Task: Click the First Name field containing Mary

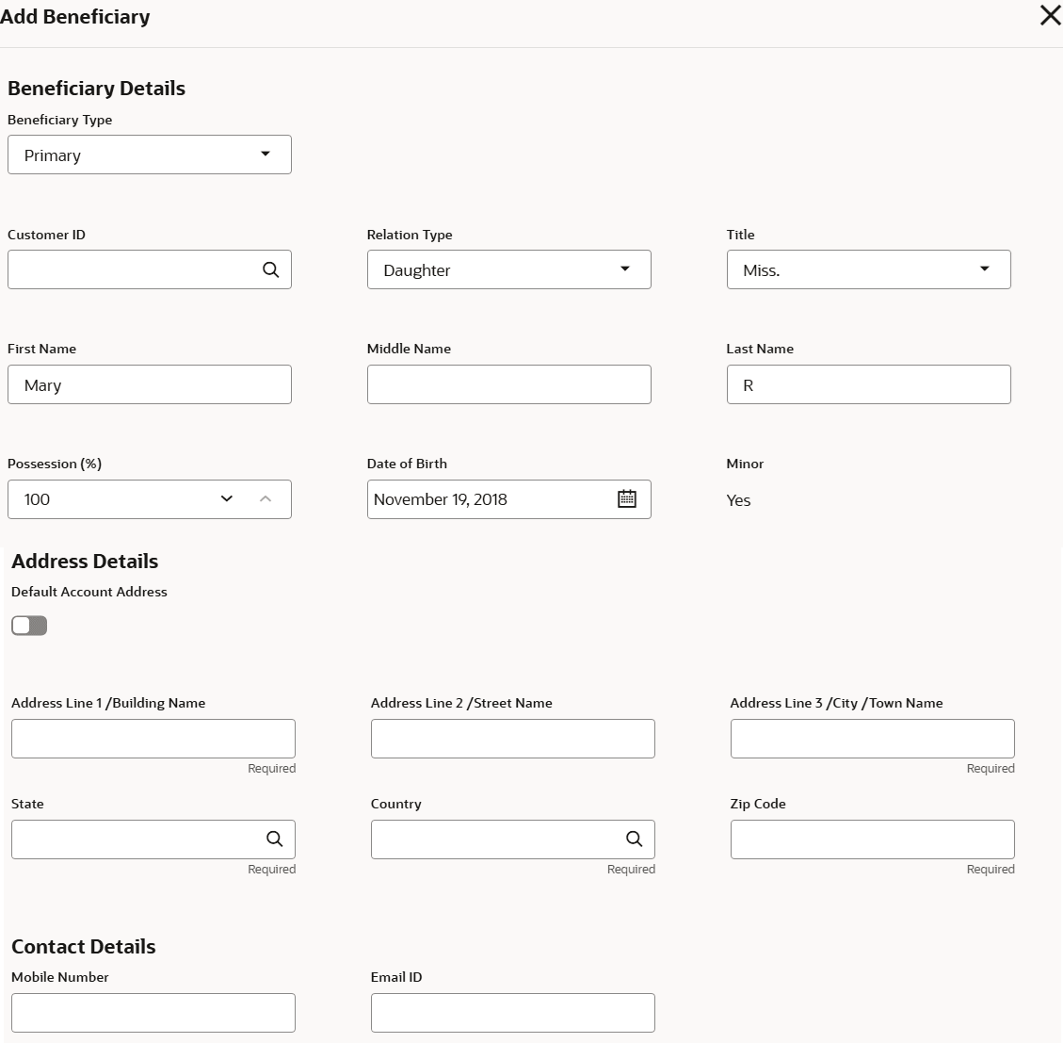Action: coord(150,384)
